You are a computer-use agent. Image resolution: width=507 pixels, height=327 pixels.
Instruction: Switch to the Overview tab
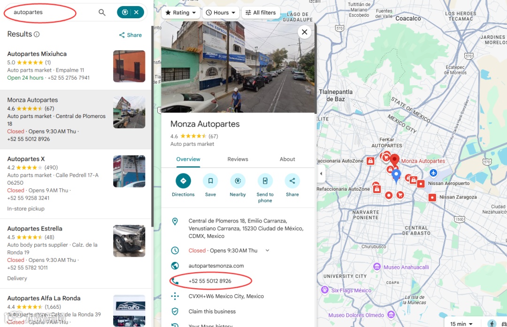point(188,159)
